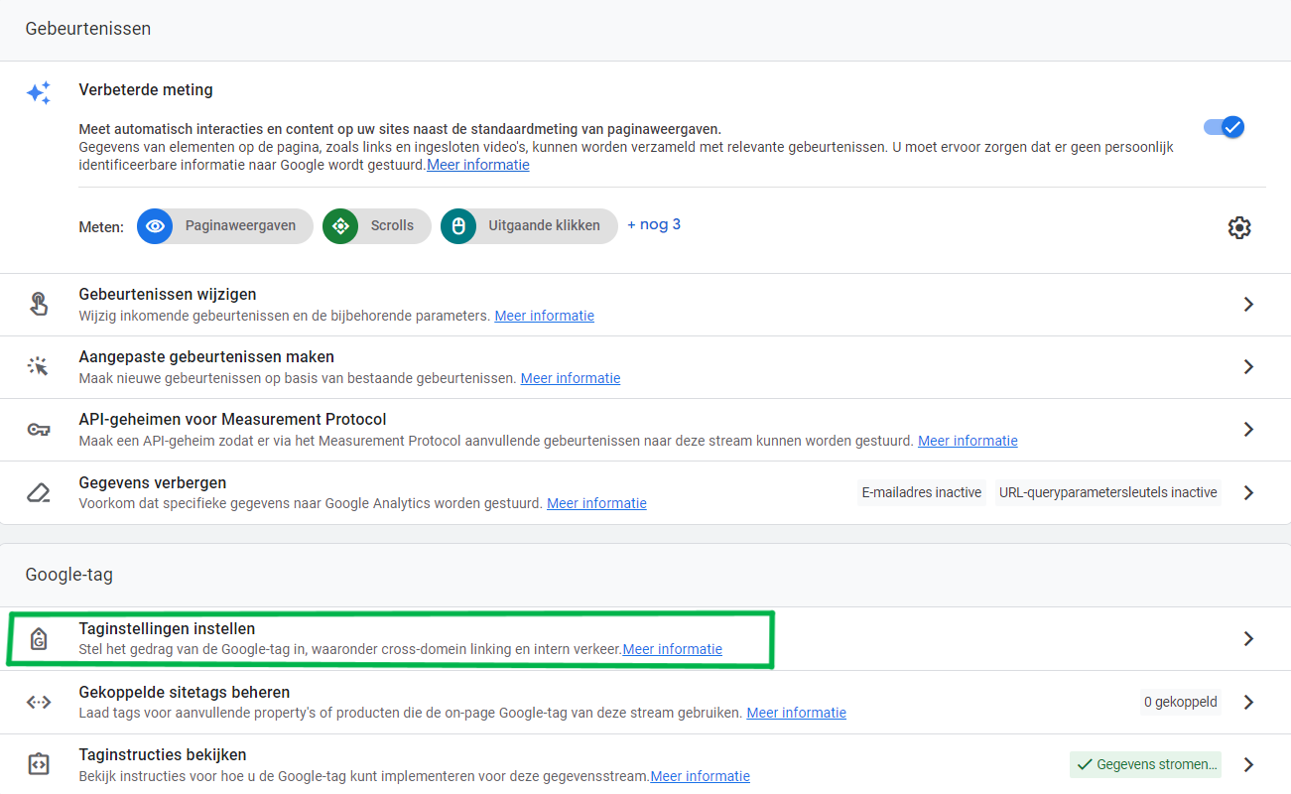Disable the Verbeterde meting toggle
The height and width of the screenshot is (794, 1291).
coord(1224,127)
